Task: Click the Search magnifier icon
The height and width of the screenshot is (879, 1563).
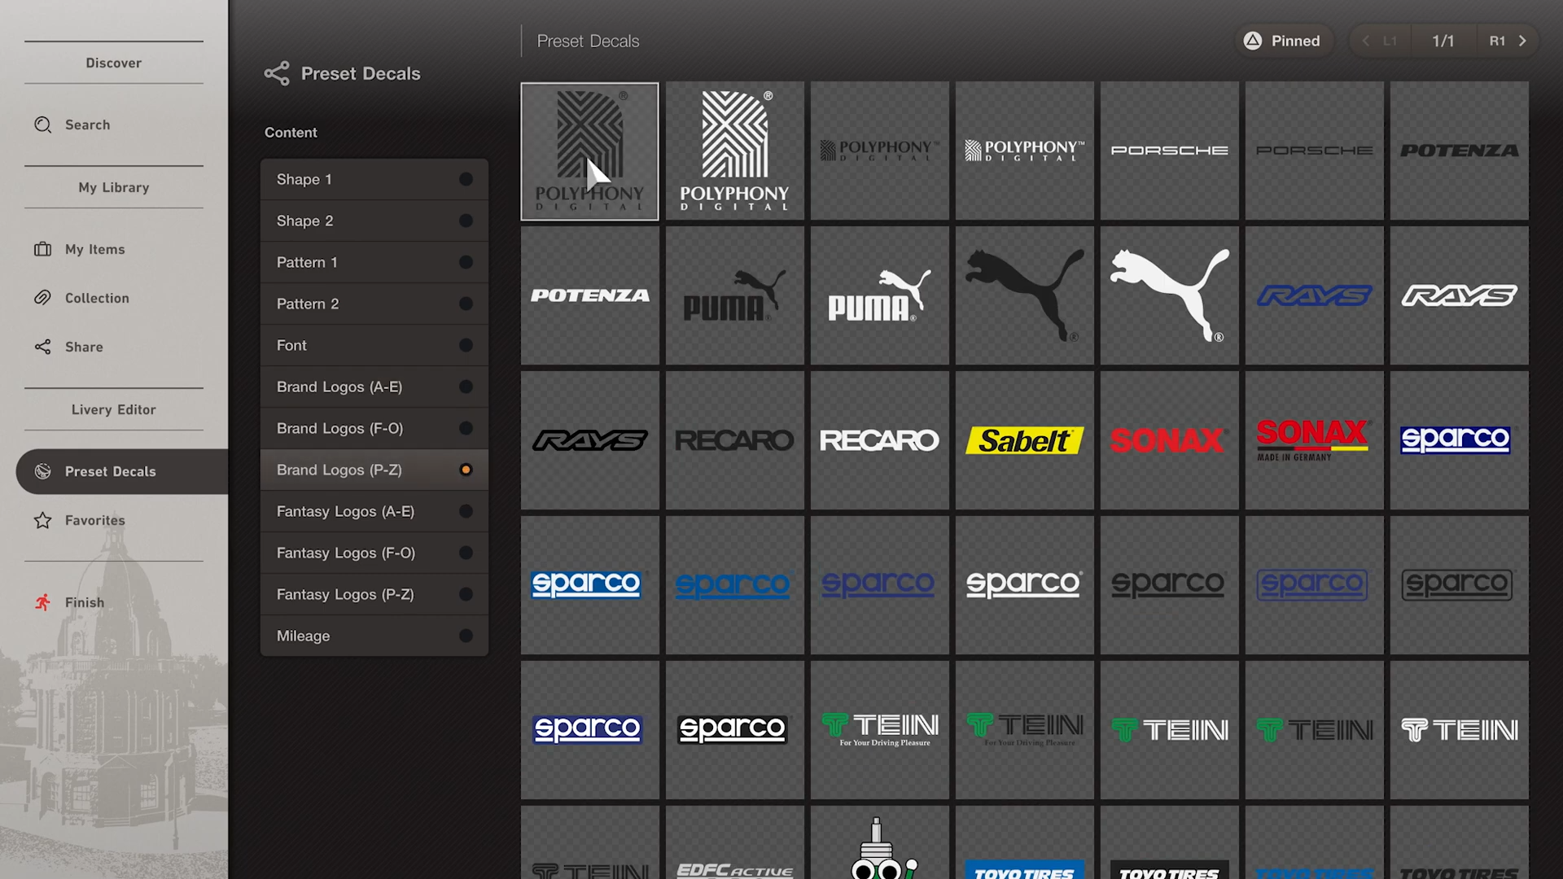Action: tap(42, 125)
